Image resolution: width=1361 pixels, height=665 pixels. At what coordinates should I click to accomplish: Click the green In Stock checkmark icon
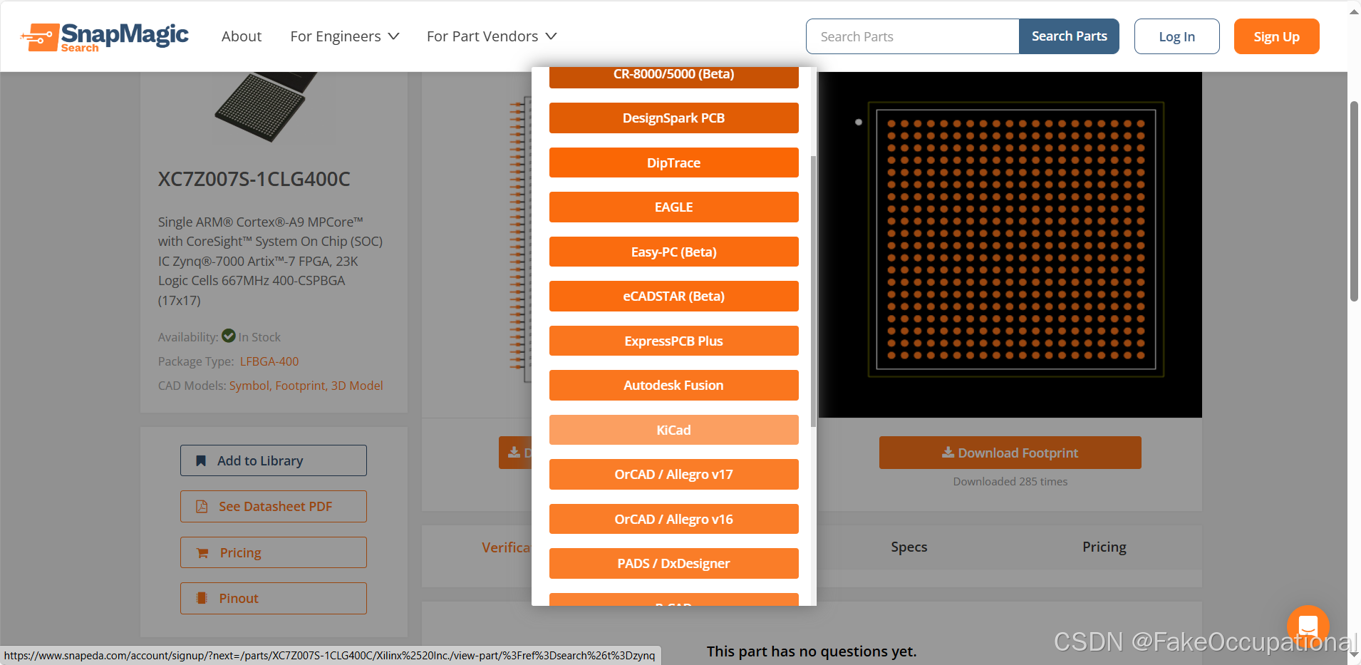(229, 336)
